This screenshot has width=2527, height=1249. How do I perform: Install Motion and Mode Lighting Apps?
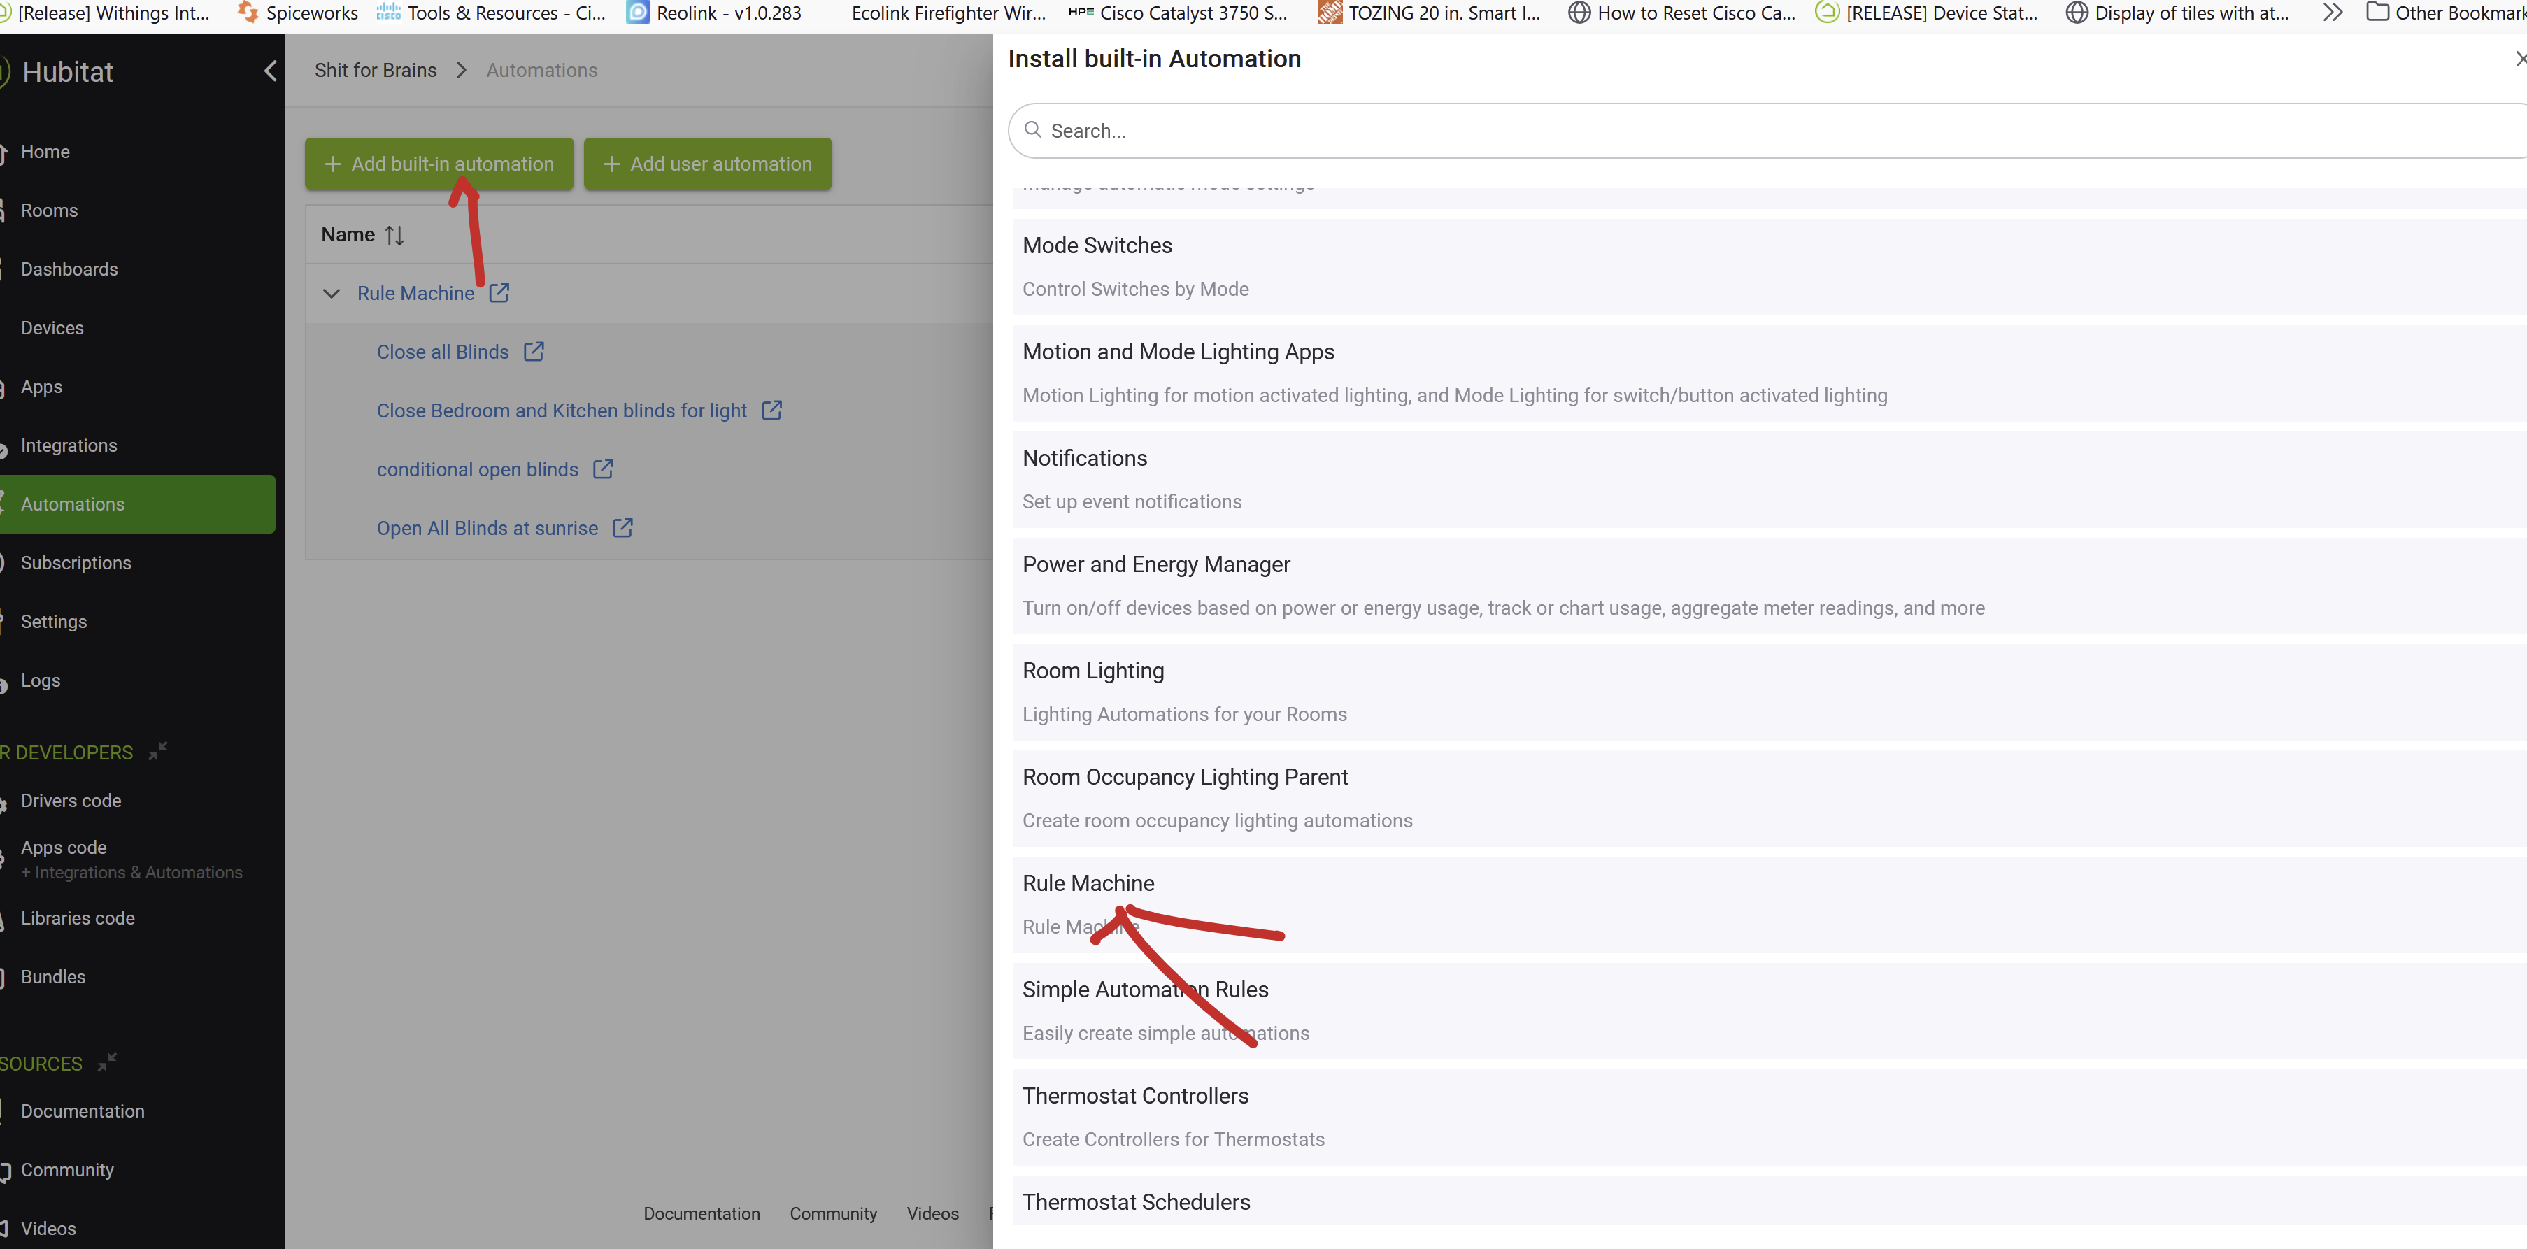1770,373
